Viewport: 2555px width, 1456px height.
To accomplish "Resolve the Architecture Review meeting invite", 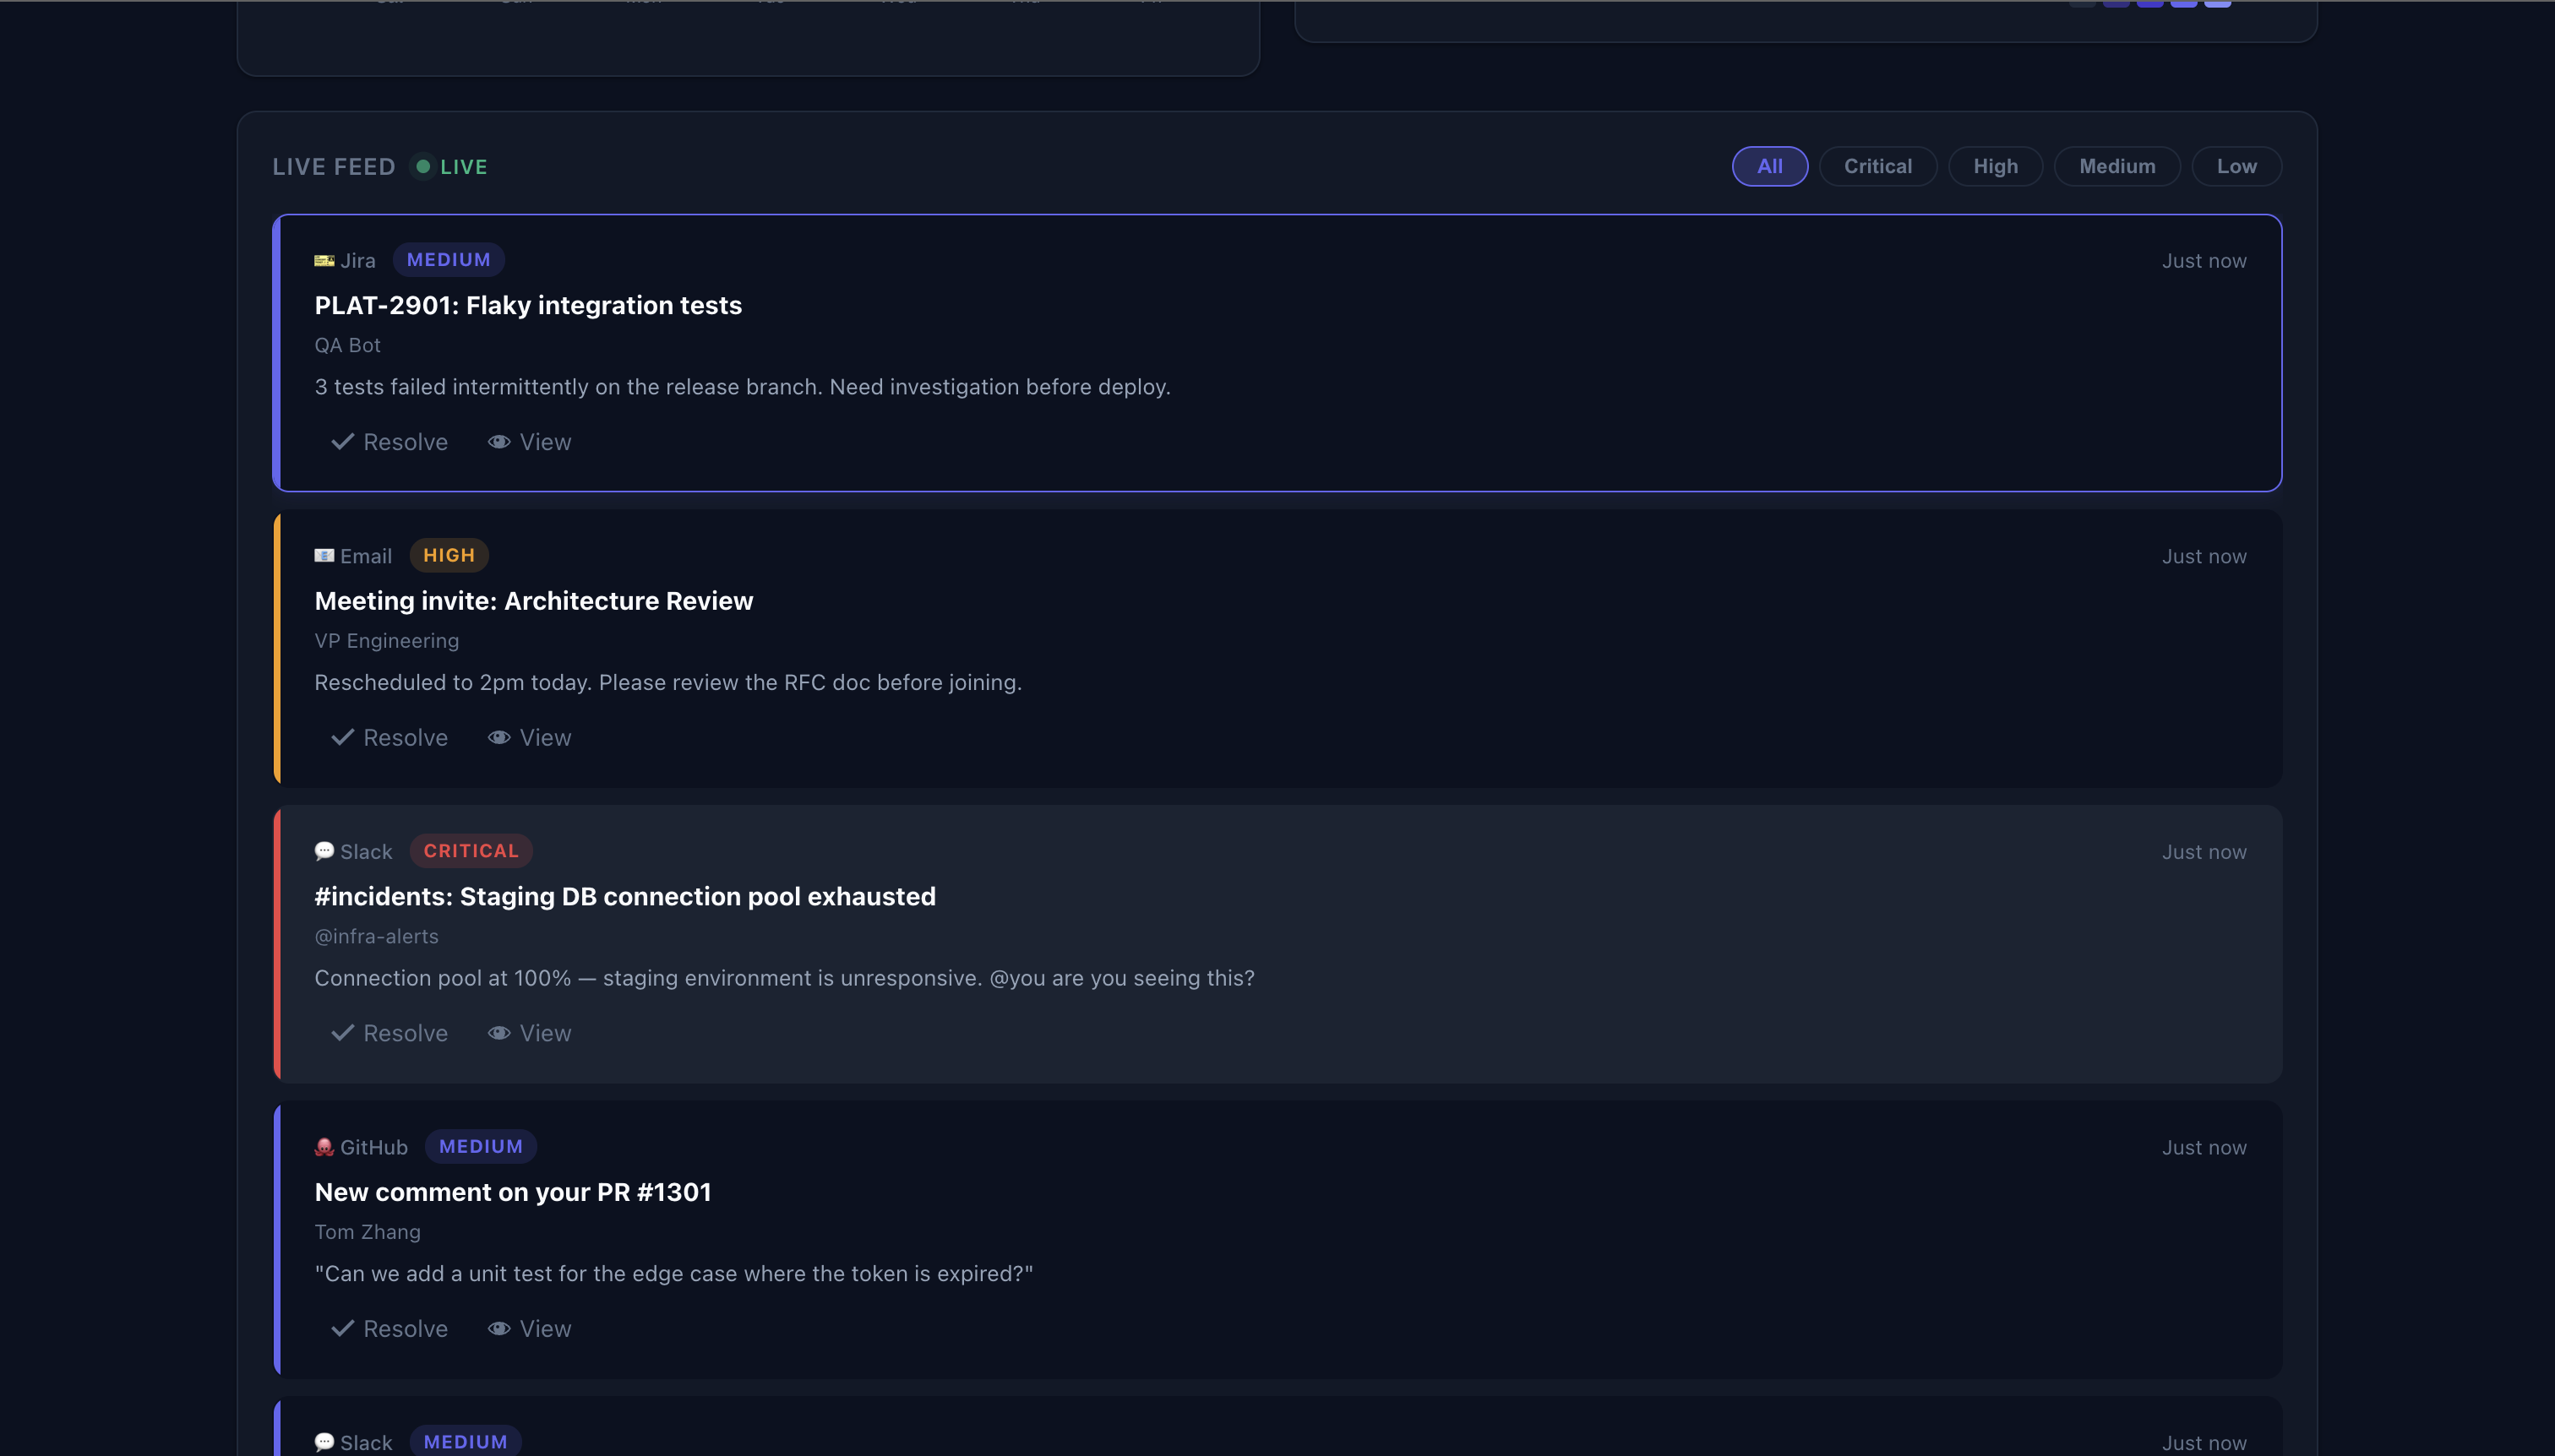I will click(390, 738).
